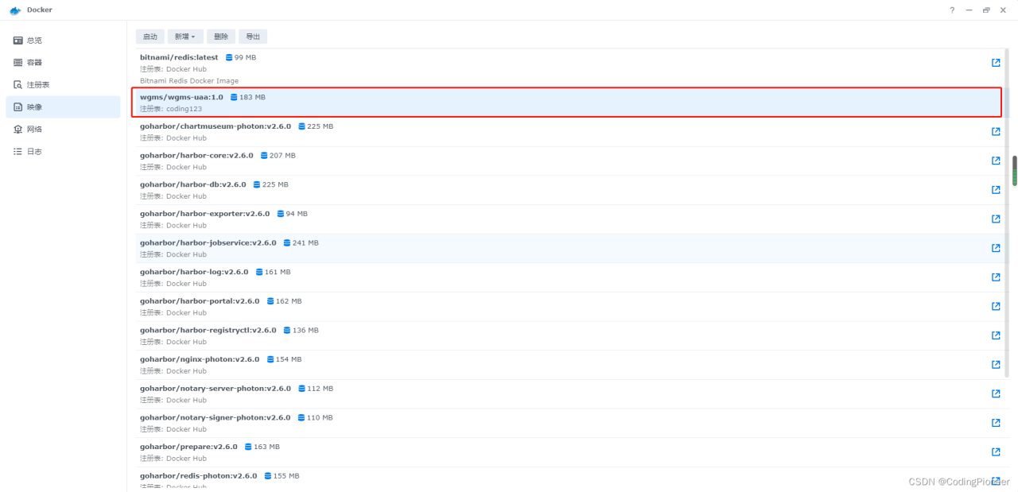View the 日志 log section
This screenshot has width=1018, height=492.
click(x=63, y=151)
